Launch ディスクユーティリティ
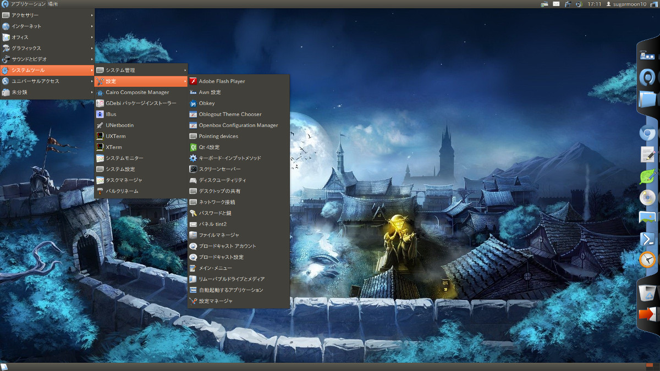660x371 pixels. click(239, 180)
